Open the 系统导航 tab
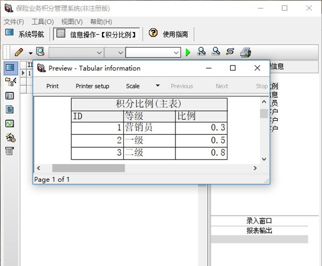Image resolution: width=322 pixels, height=266 pixels. (x=31, y=34)
